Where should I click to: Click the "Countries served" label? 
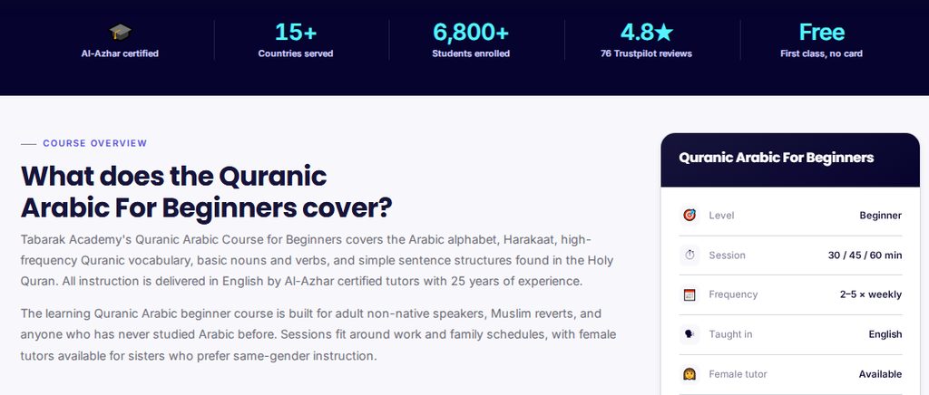[296, 53]
